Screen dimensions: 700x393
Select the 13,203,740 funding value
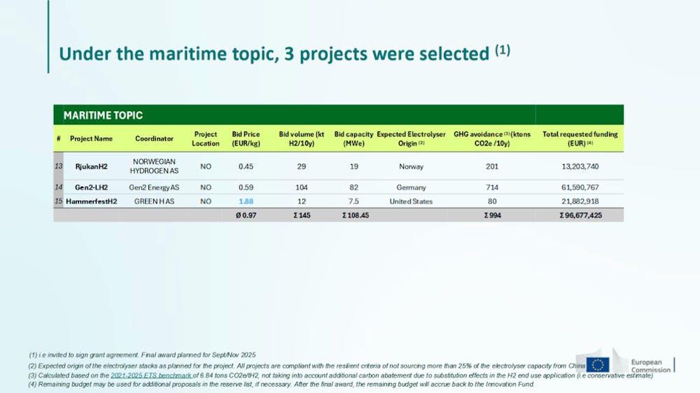[x=580, y=166]
